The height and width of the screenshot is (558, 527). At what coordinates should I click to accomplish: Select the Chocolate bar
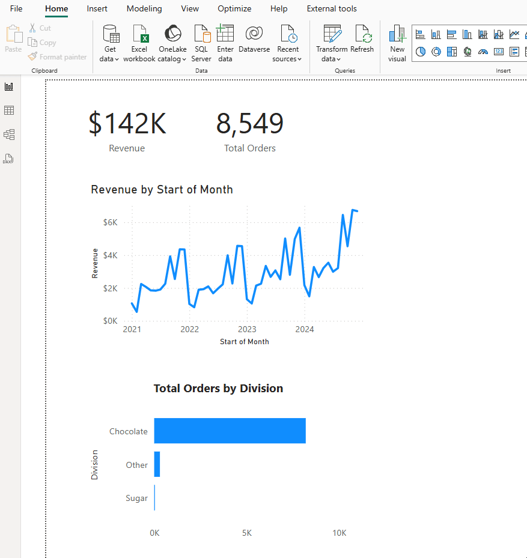230,431
